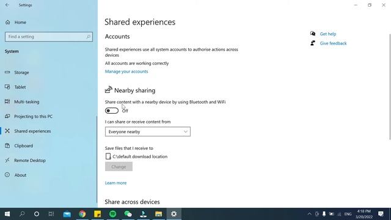Image resolution: width=391 pixels, height=220 pixels.
Task: Click in the Find a setting search box
Action: 49,37
